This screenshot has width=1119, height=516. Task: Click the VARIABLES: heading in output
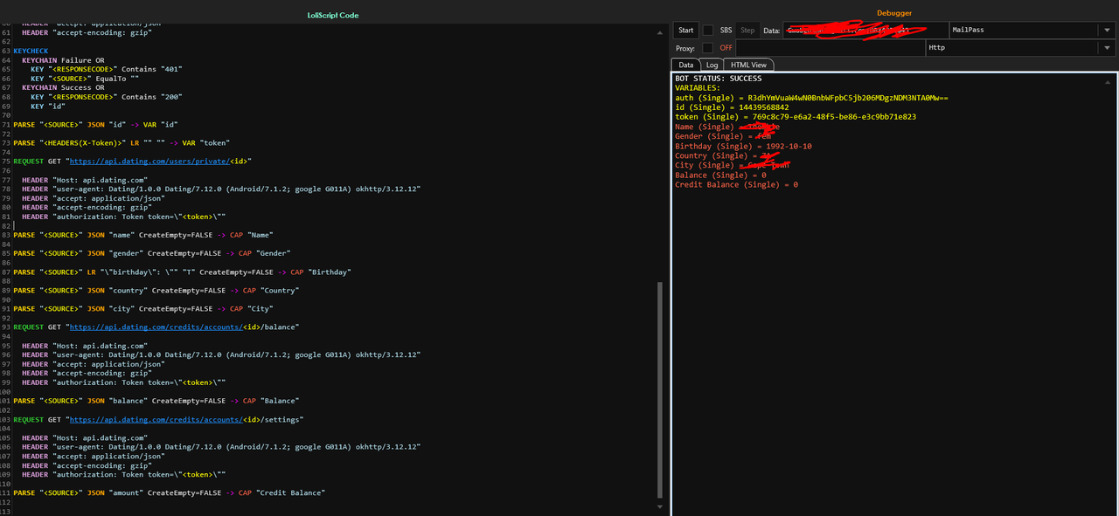(x=698, y=88)
